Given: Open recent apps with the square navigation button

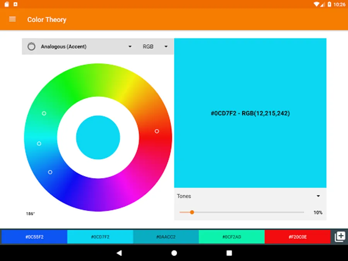Looking at the screenshot, I should coord(229,253).
